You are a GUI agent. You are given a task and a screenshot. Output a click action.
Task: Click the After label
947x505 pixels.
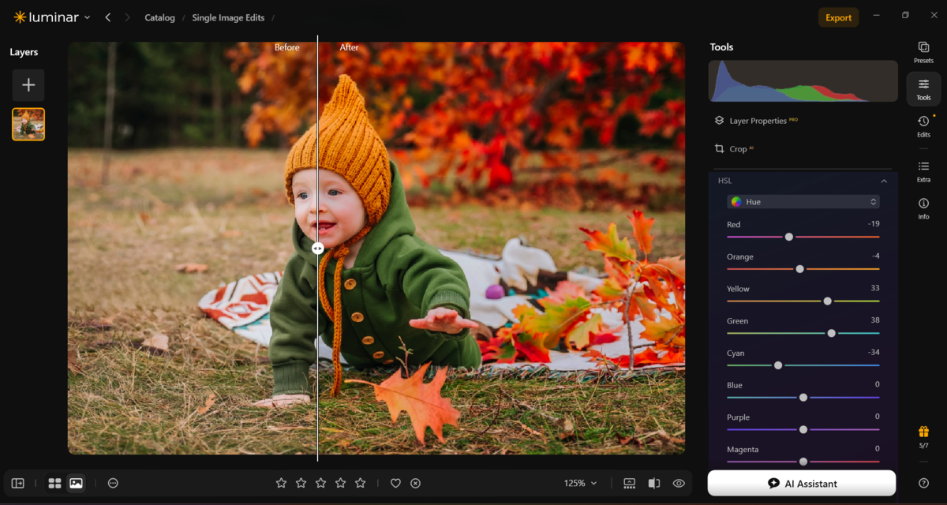click(349, 47)
